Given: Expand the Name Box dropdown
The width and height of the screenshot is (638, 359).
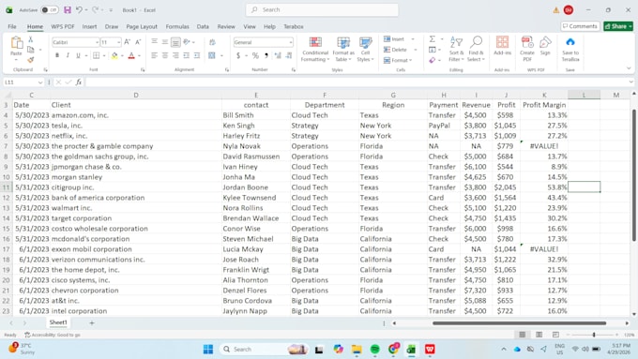Looking at the screenshot, I should (x=39, y=82).
